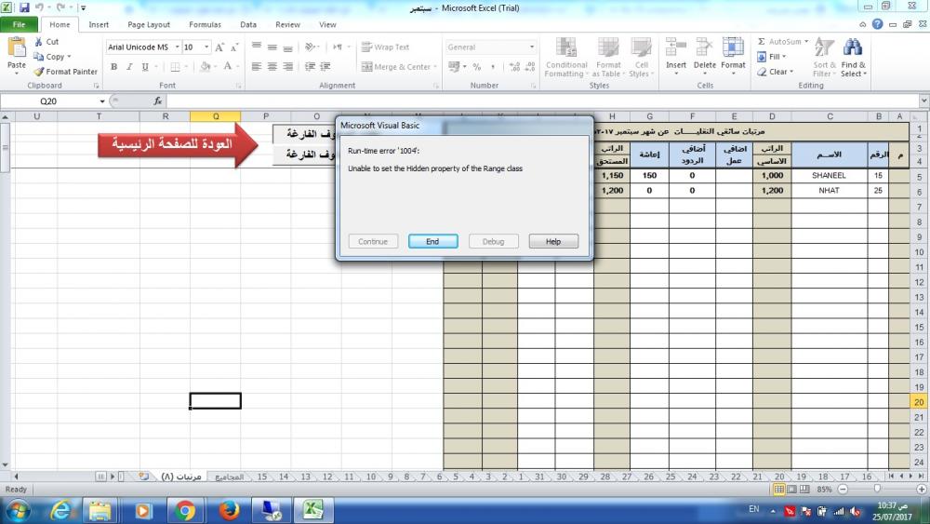
Task: Open AutoSum dropdown arrow
Action: 806,42
